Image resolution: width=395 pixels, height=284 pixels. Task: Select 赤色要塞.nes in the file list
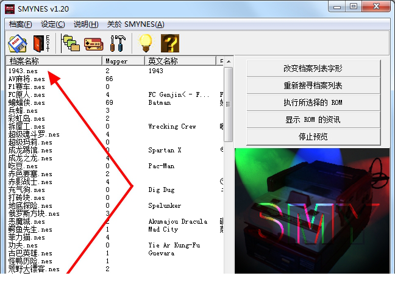[x=30, y=174]
